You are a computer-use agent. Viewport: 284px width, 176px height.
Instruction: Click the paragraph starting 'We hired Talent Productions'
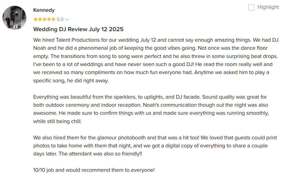click(x=156, y=60)
